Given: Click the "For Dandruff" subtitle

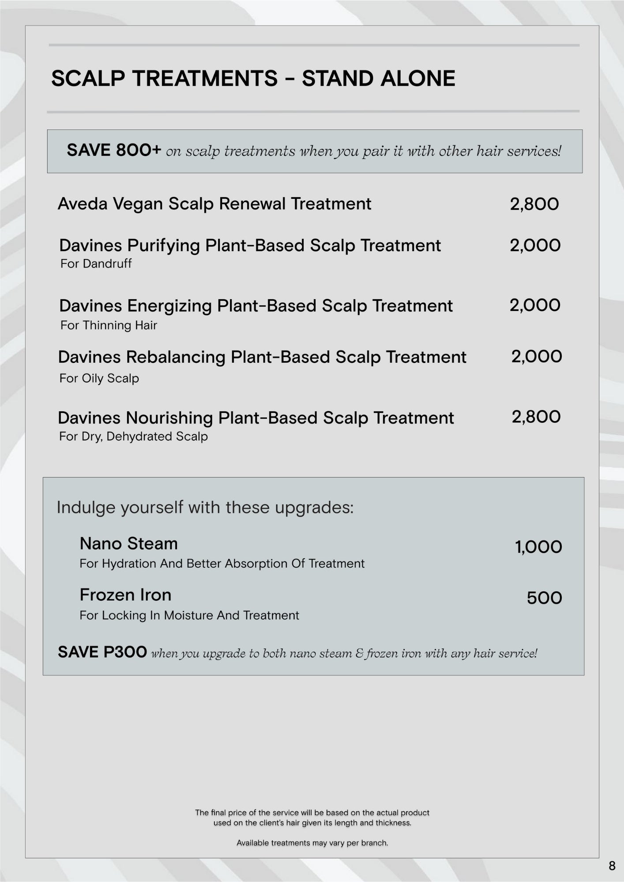Looking at the screenshot, I should coord(96,264).
